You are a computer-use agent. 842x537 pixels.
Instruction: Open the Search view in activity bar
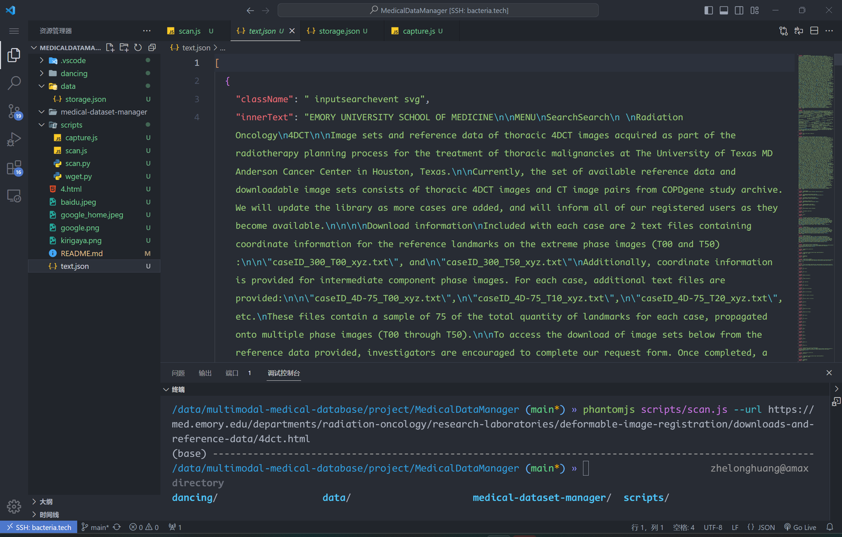click(x=14, y=83)
